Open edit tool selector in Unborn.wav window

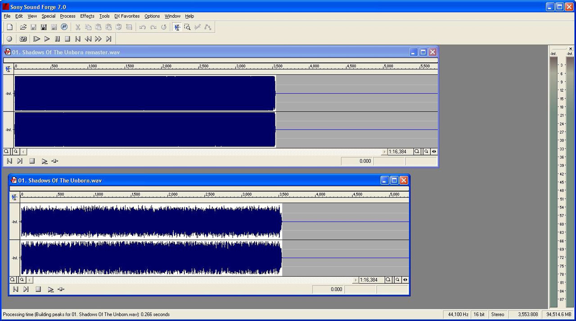tap(14, 197)
